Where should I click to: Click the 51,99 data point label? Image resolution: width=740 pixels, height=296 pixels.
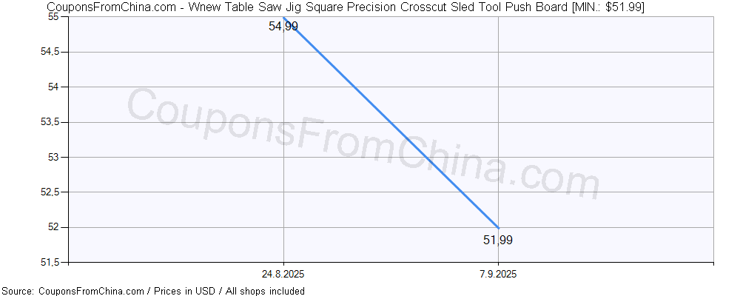point(498,240)
